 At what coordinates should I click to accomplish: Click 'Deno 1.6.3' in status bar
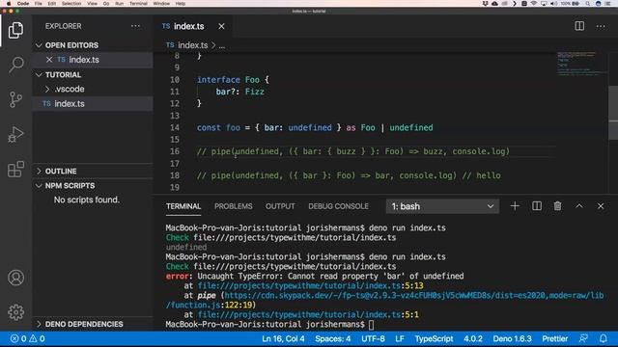512,338
